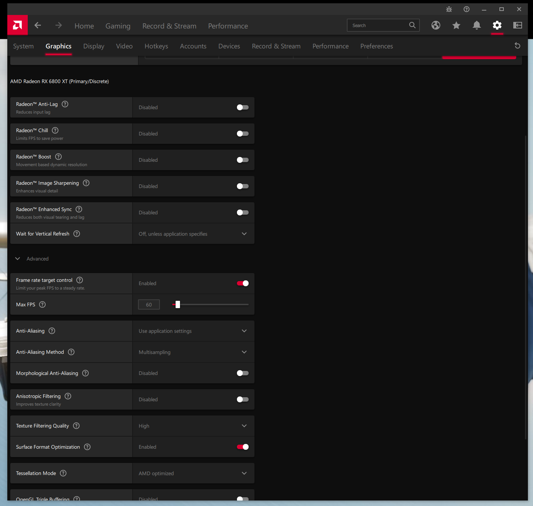The image size is (533, 506).
Task: Open help icon next to Radeon Chill
Action: tap(55, 130)
